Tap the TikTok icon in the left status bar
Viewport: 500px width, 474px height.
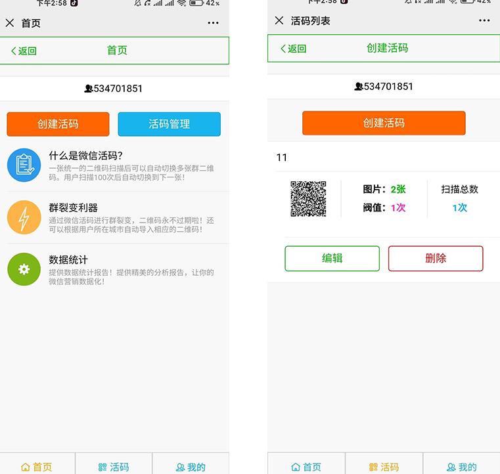(74, 3)
